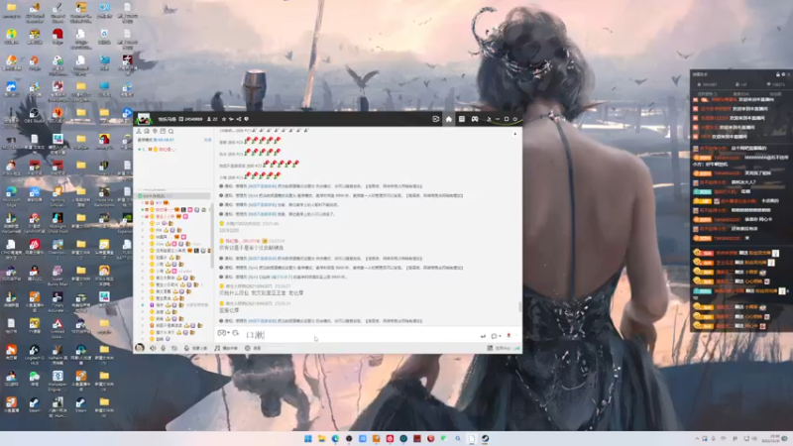Click the user list vertical scrollbar

point(211,238)
